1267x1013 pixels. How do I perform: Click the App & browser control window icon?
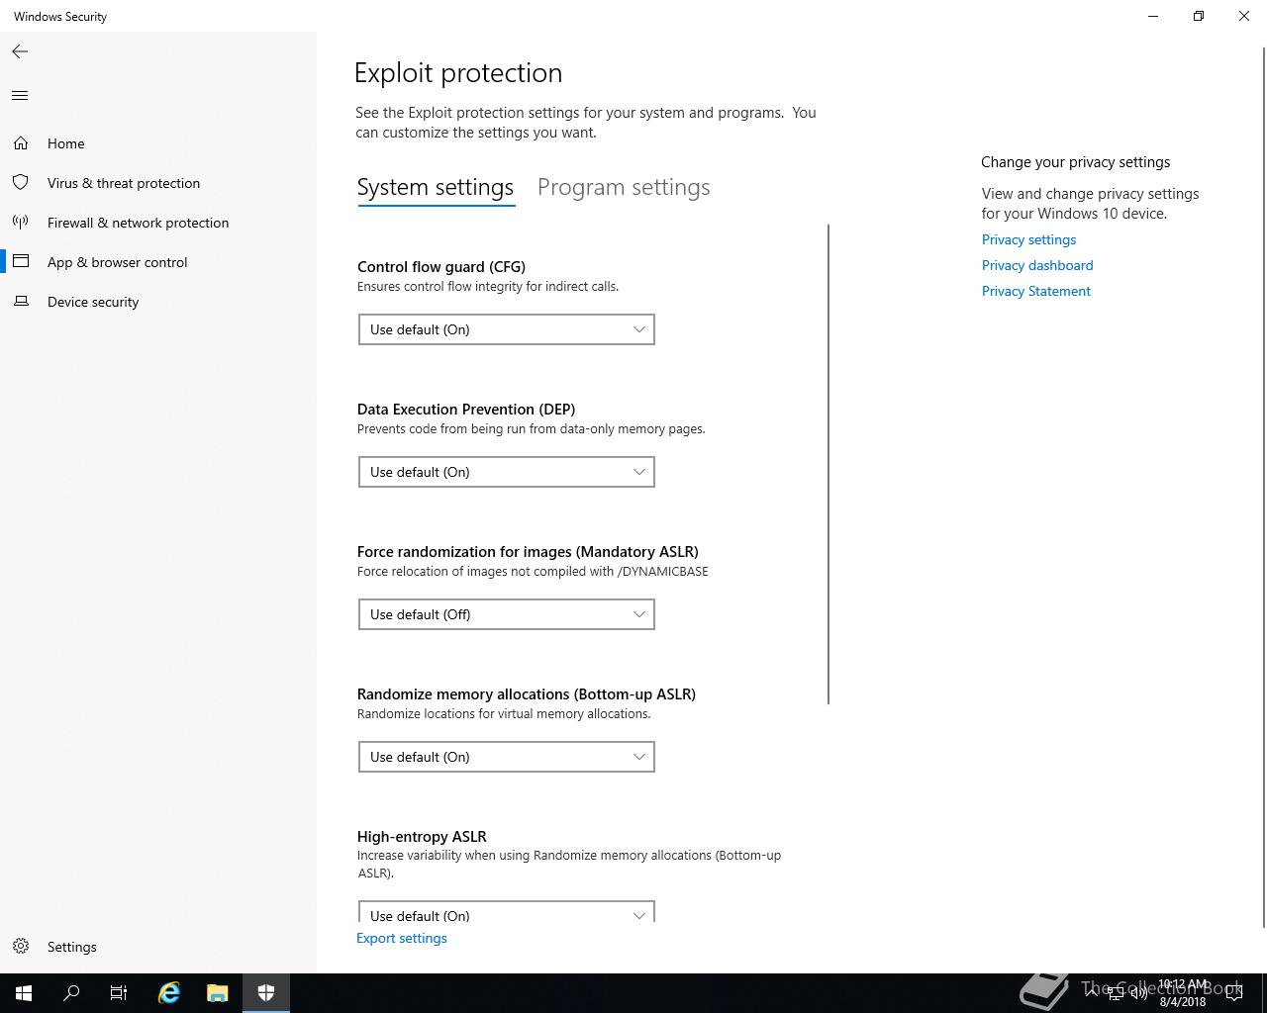click(x=21, y=262)
